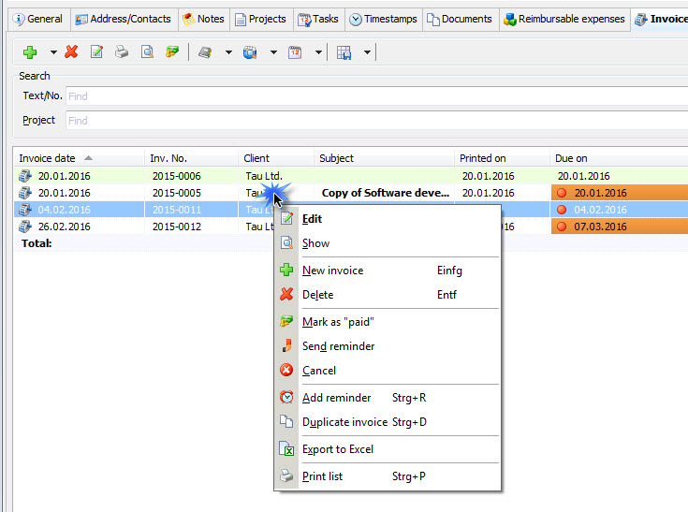688x512 pixels.
Task: Click the edit pencil icon in toolbar
Action: click(96, 52)
